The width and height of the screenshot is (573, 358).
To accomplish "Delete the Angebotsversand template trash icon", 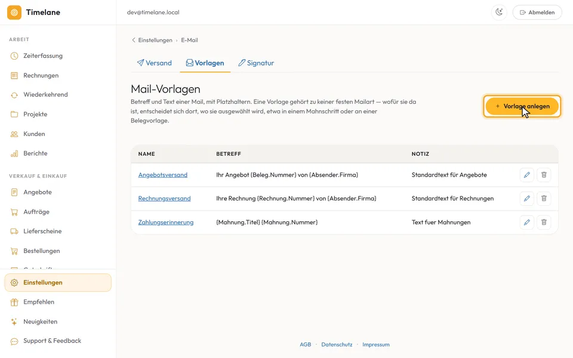I will (x=544, y=175).
